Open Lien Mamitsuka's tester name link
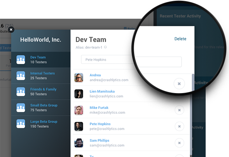This screenshot has width=229, height=157. click(x=102, y=91)
